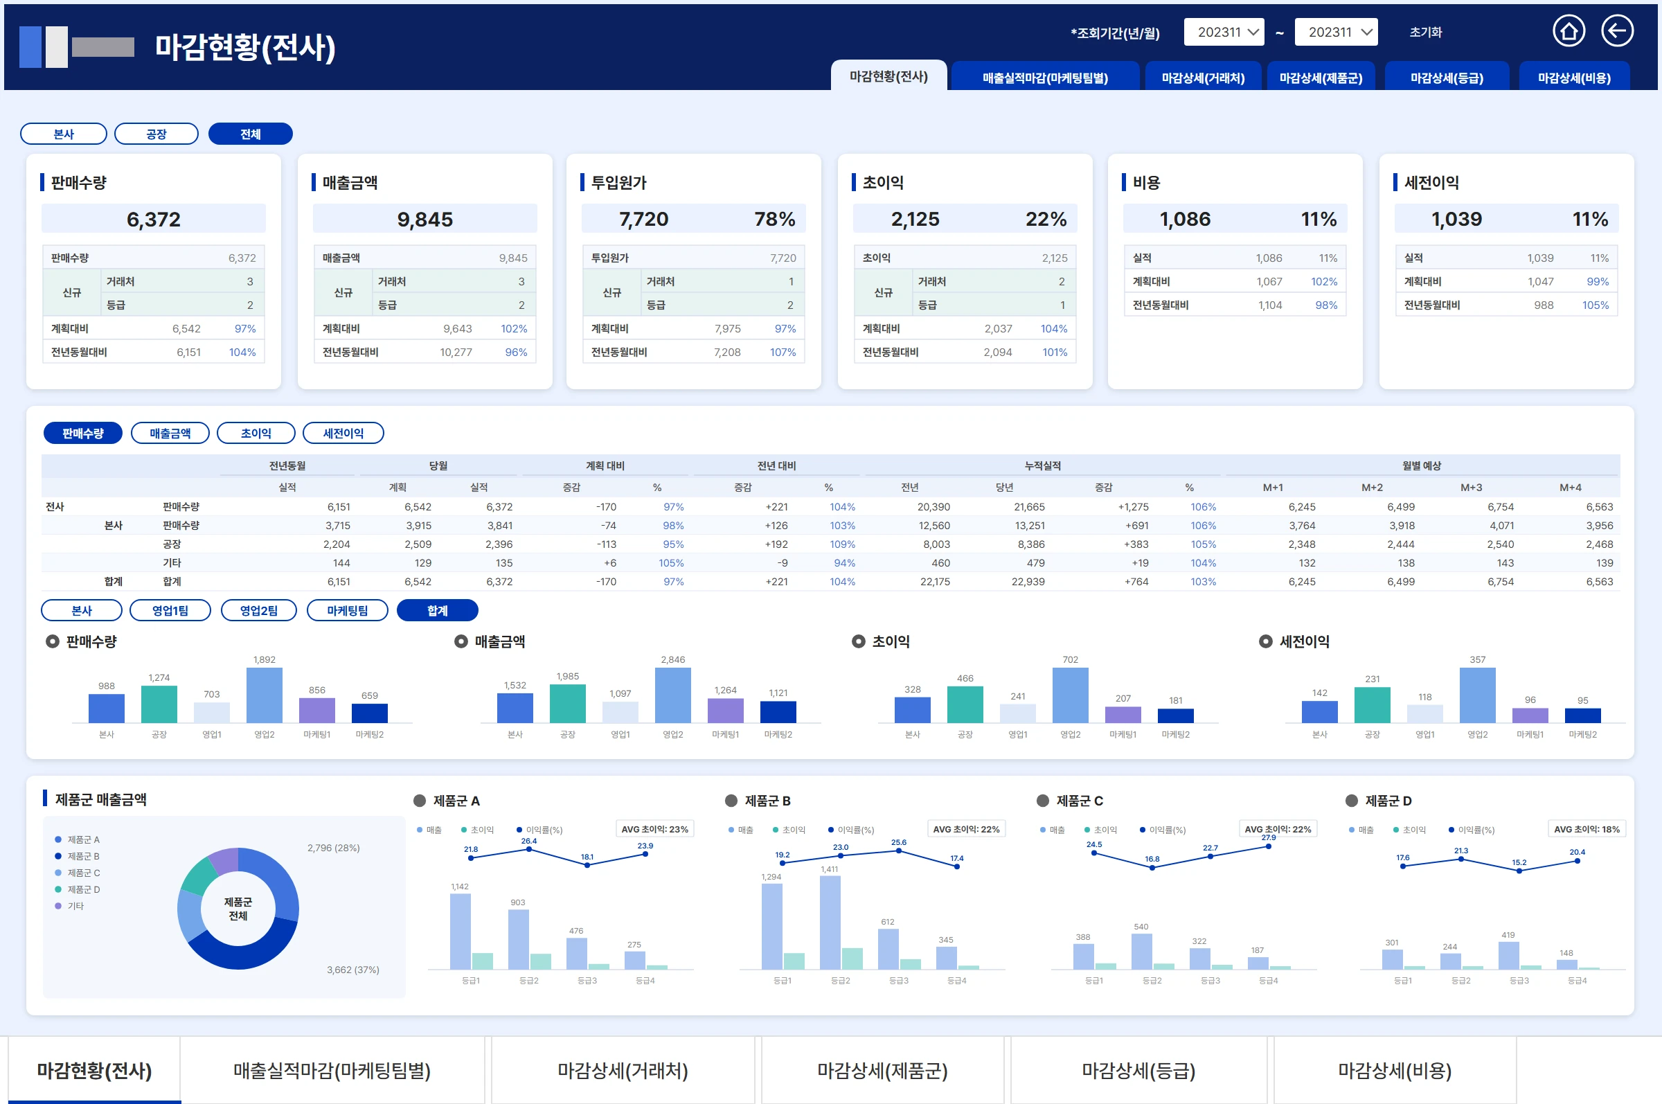
Task: Open the start period 202311 dropdown
Action: [1224, 33]
